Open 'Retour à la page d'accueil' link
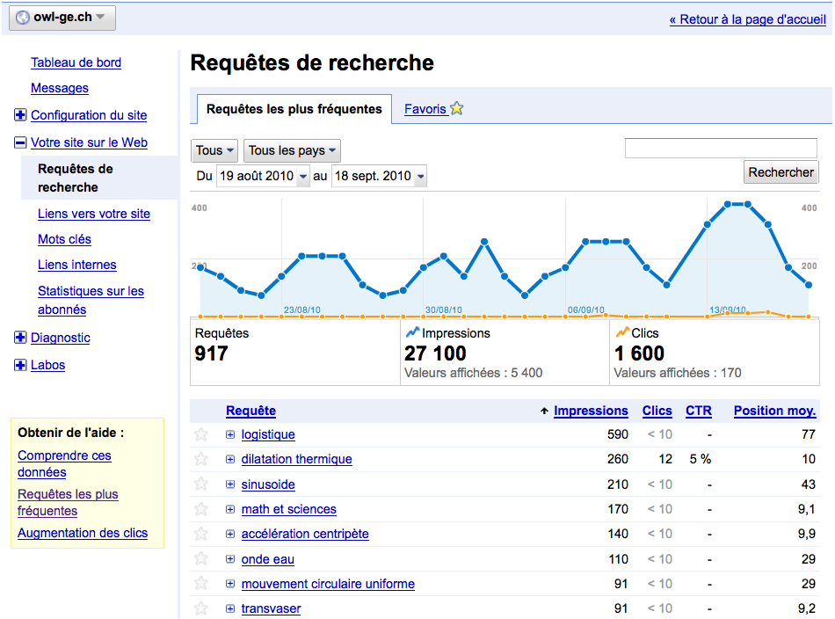The height and width of the screenshot is (619, 835). pos(747,19)
